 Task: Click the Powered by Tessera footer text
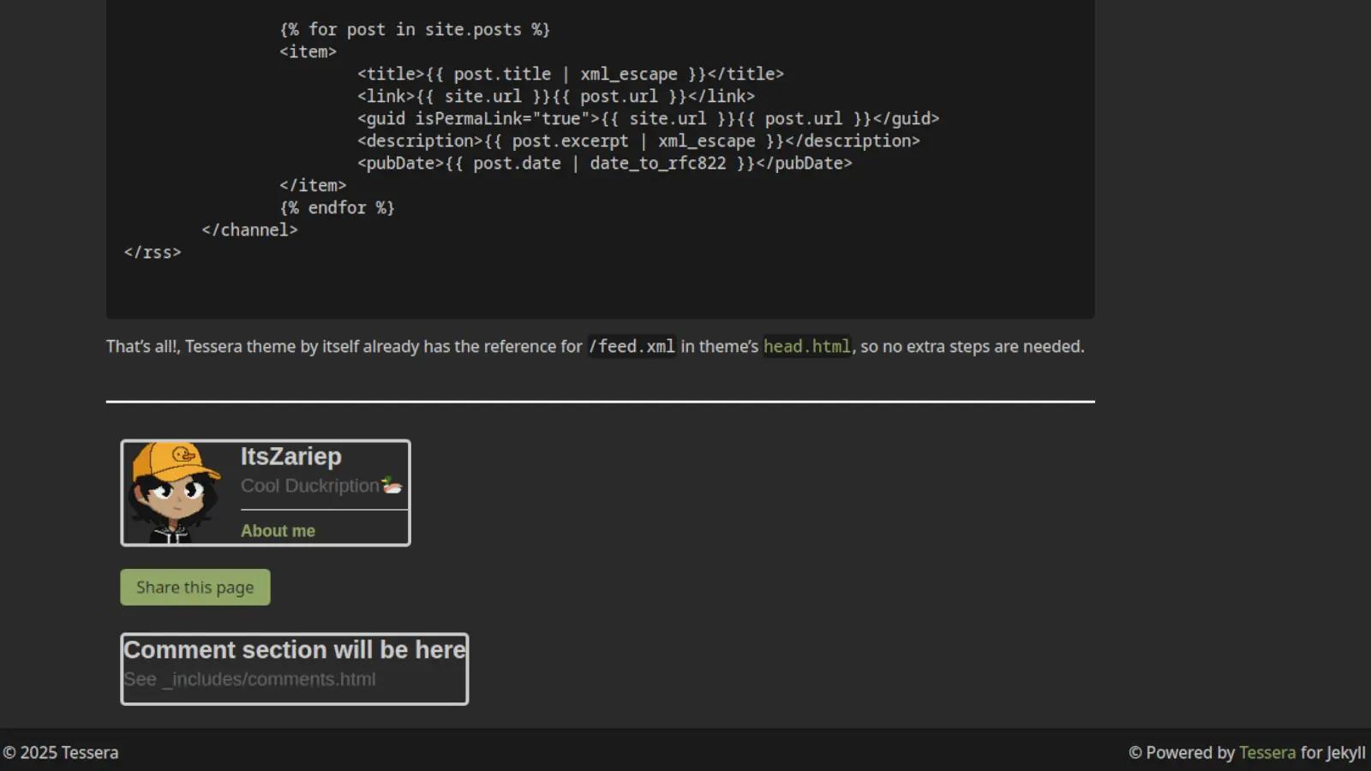pos(1189,752)
